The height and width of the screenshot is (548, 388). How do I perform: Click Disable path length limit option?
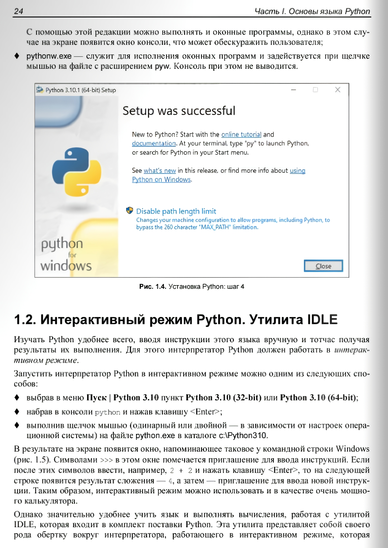pos(176,211)
